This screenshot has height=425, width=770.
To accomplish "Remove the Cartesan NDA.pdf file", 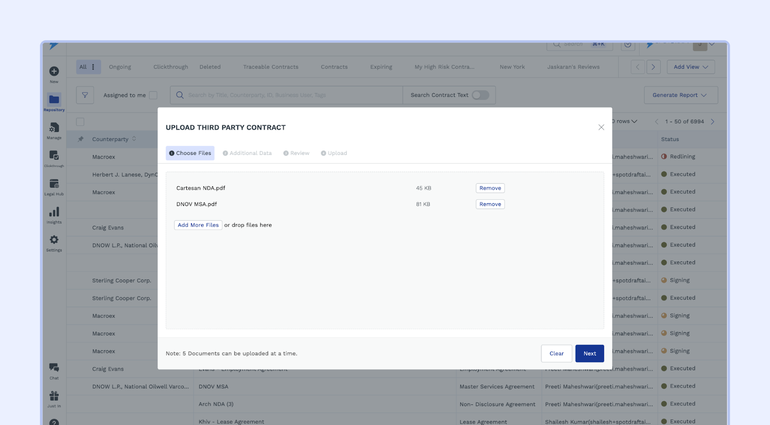I will click(490, 188).
